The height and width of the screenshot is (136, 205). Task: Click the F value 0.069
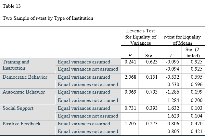(130, 92)
